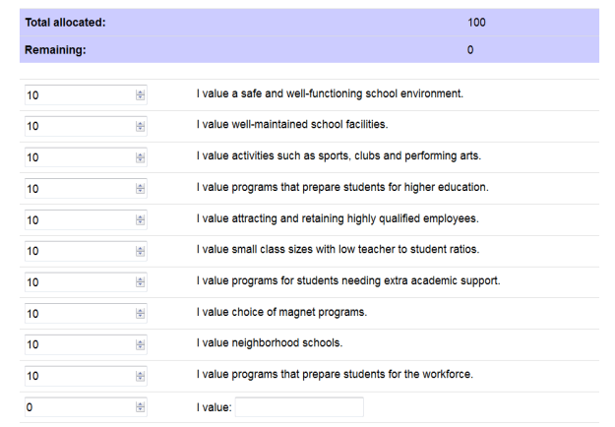Click stepper arrows for higher education programs
The height and width of the screenshot is (427, 615).
pyautogui.click(x=140, y=189)
